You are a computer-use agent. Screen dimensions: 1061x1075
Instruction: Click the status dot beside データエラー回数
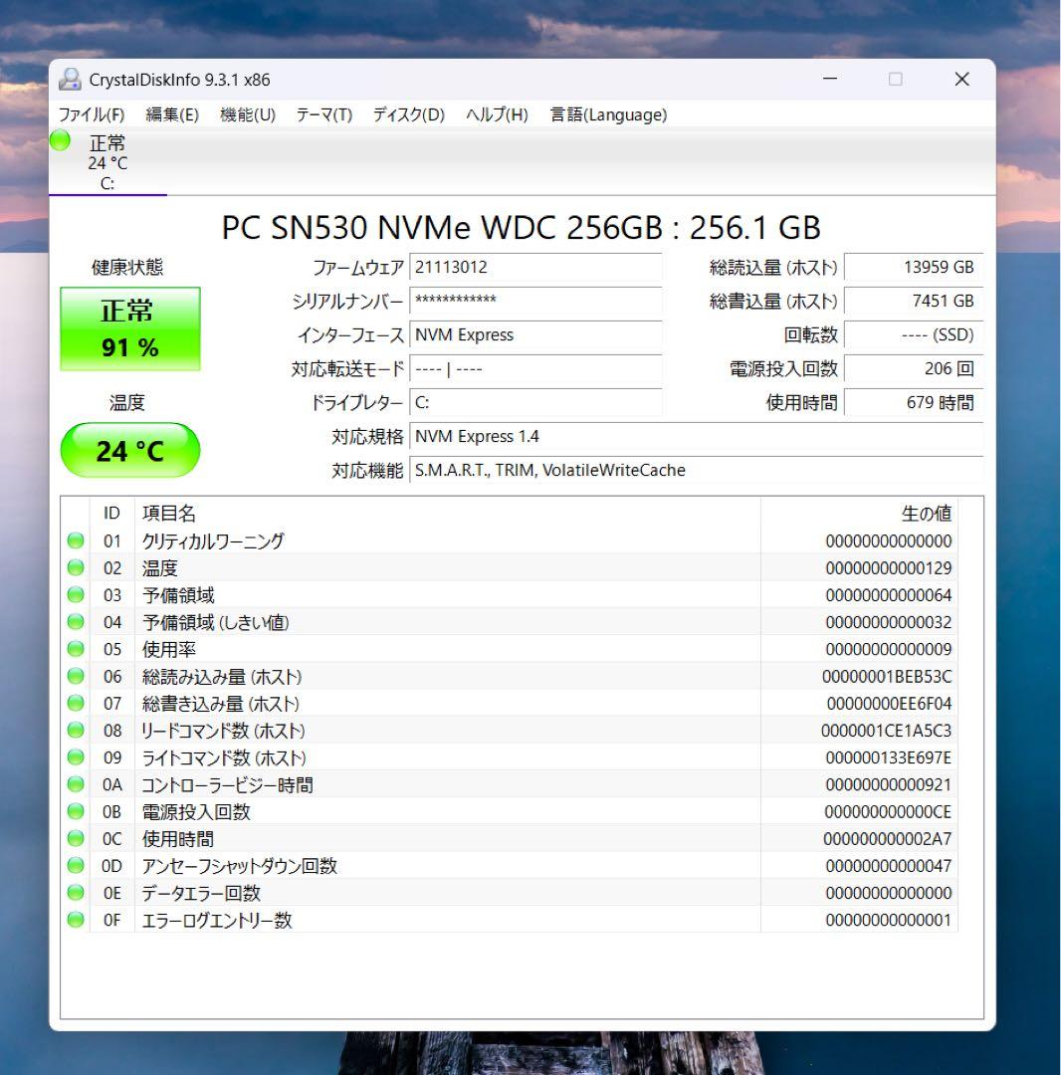pos(75,893)
